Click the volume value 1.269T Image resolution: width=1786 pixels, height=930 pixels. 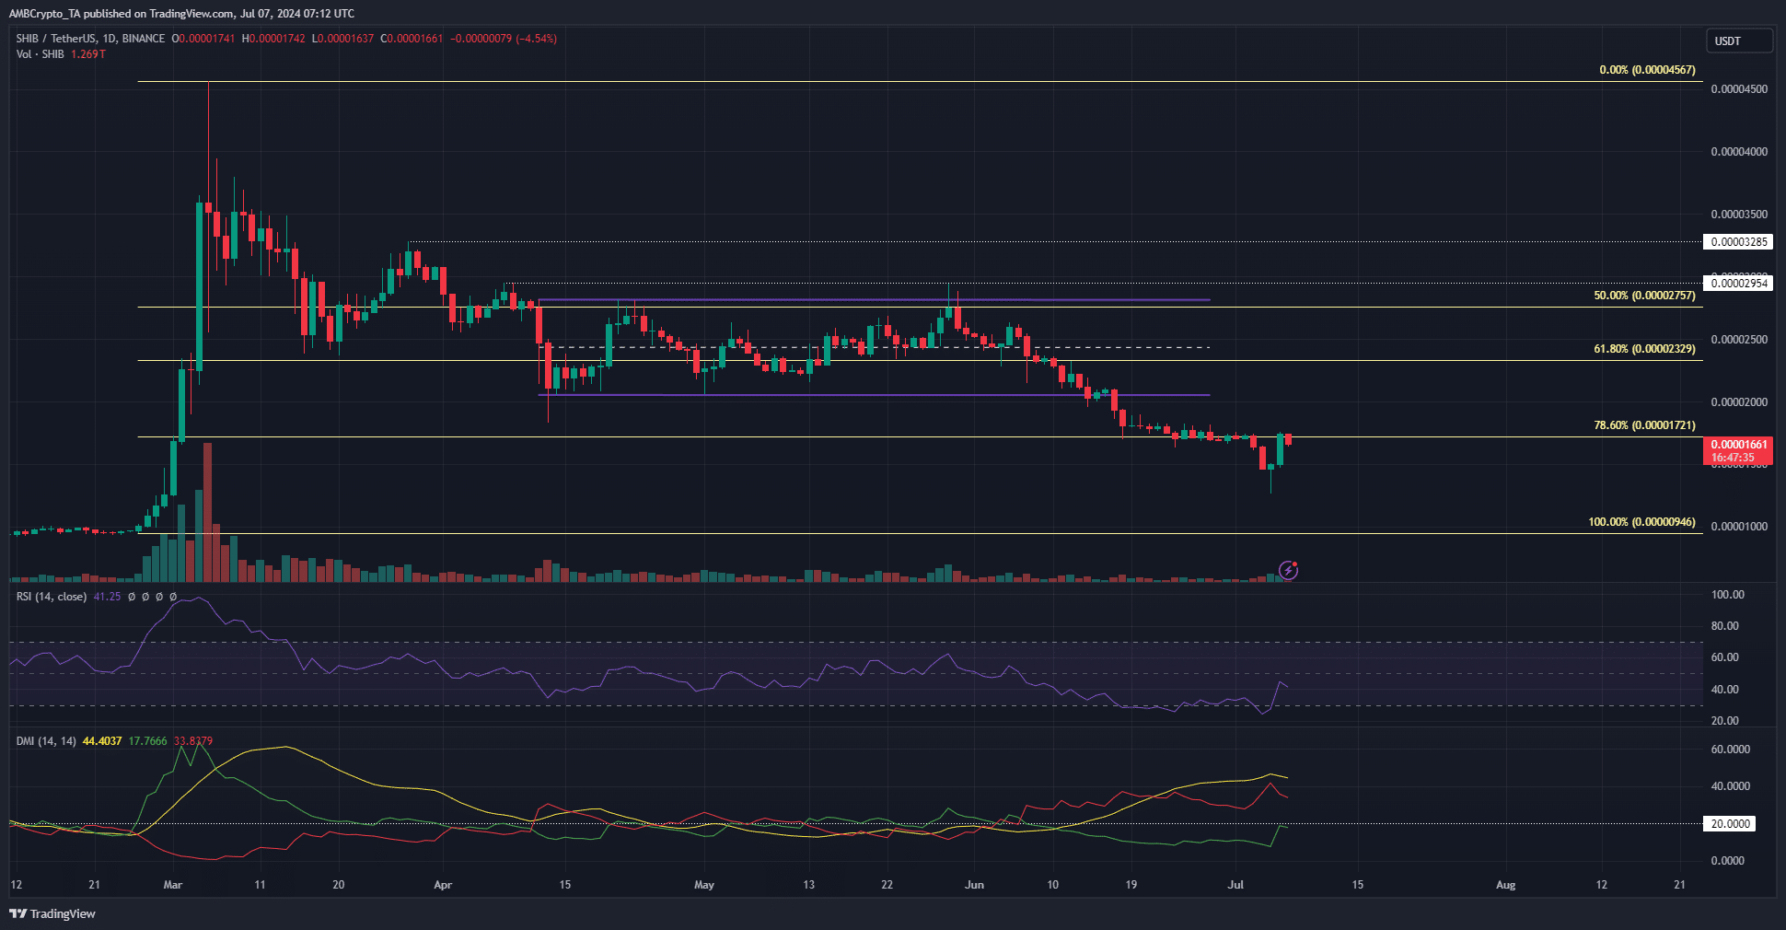tap(88, 54)
